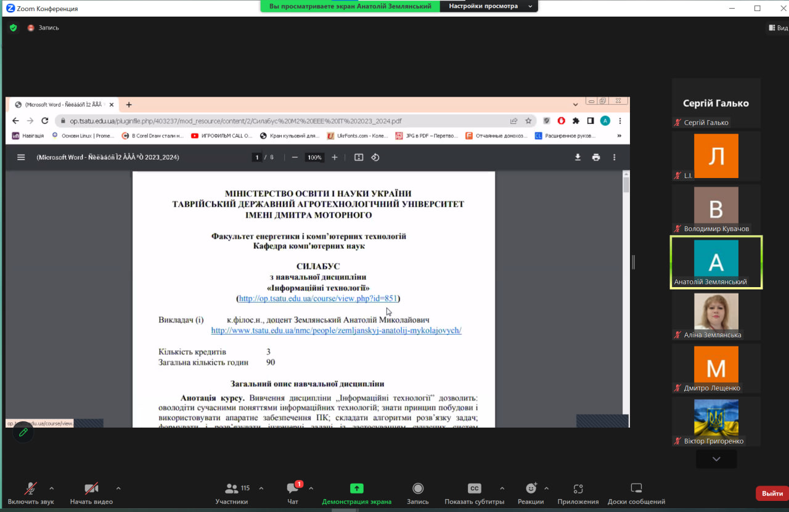Open the Чат panel
This screenshot has height=512, width=789.
point(293,493)
